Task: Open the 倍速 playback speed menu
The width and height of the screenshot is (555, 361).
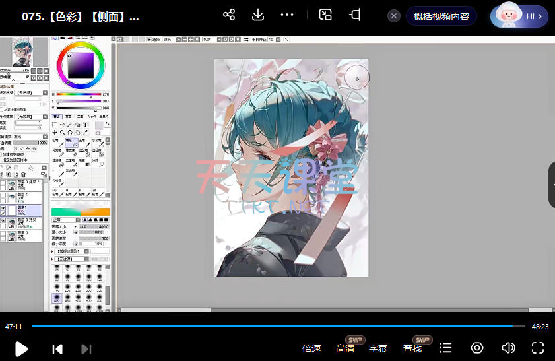Action: [x=311, y=348]
